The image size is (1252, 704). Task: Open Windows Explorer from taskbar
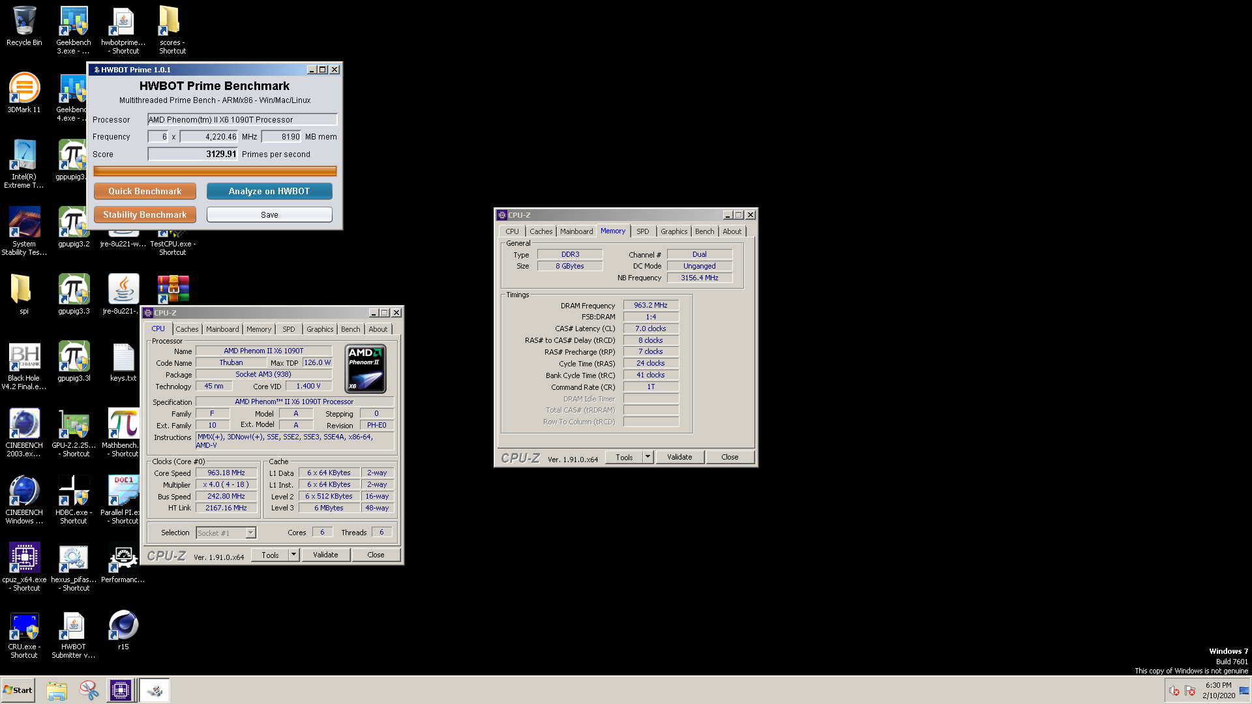pyautogui.click(x=57, y=690)
